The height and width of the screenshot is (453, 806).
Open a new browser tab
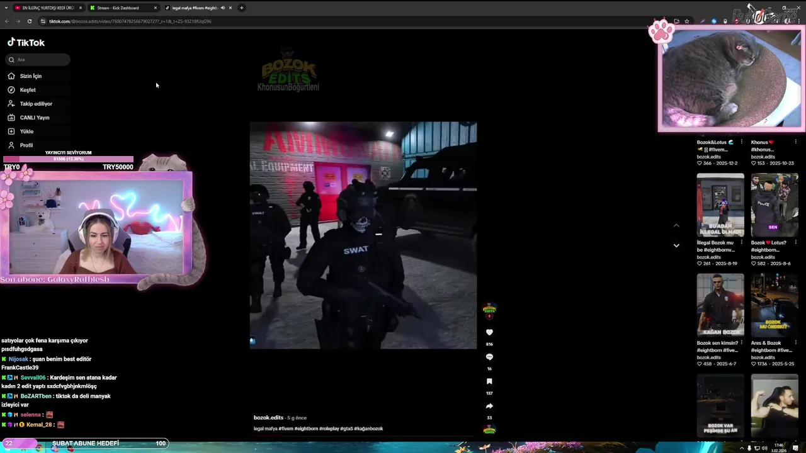(241, 8)
